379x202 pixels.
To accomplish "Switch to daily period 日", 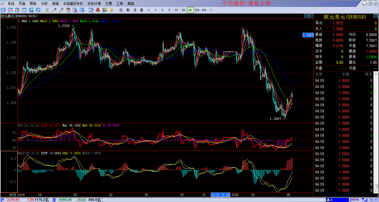I will click(121, 10).
